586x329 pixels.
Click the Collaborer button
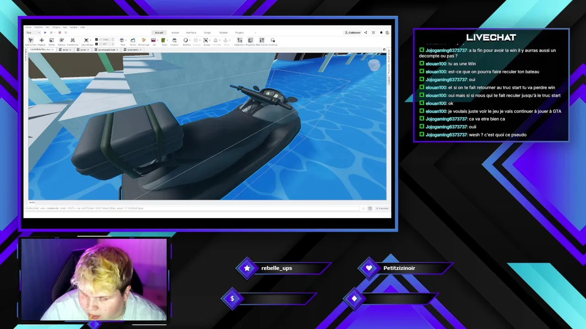(x=353, y=32)
